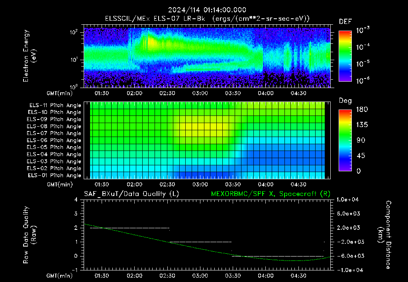
Task: Click the data quality line at level 0
Action: [278, 256]
